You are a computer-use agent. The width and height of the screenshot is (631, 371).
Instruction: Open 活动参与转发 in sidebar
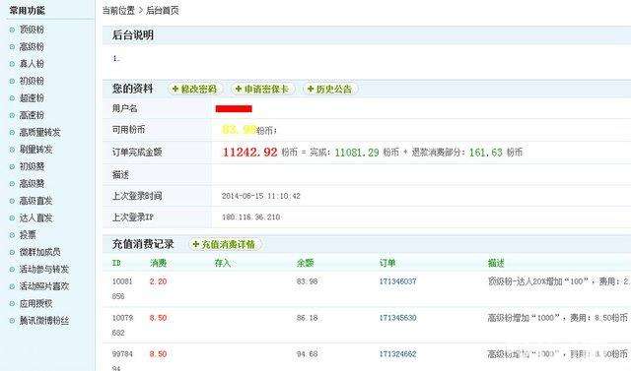pos(44,269)
